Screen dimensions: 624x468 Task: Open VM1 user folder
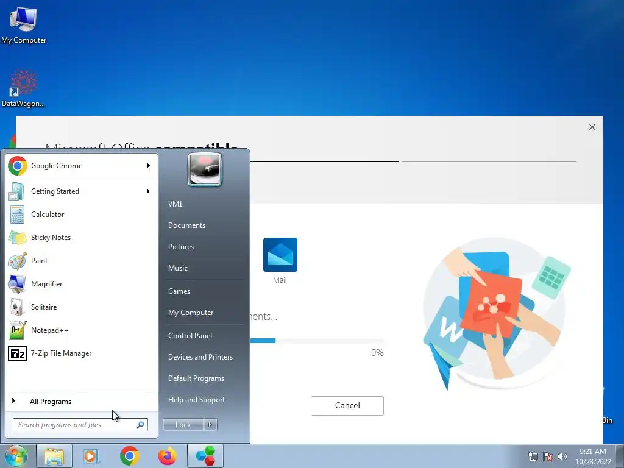(x=175, y=204)
